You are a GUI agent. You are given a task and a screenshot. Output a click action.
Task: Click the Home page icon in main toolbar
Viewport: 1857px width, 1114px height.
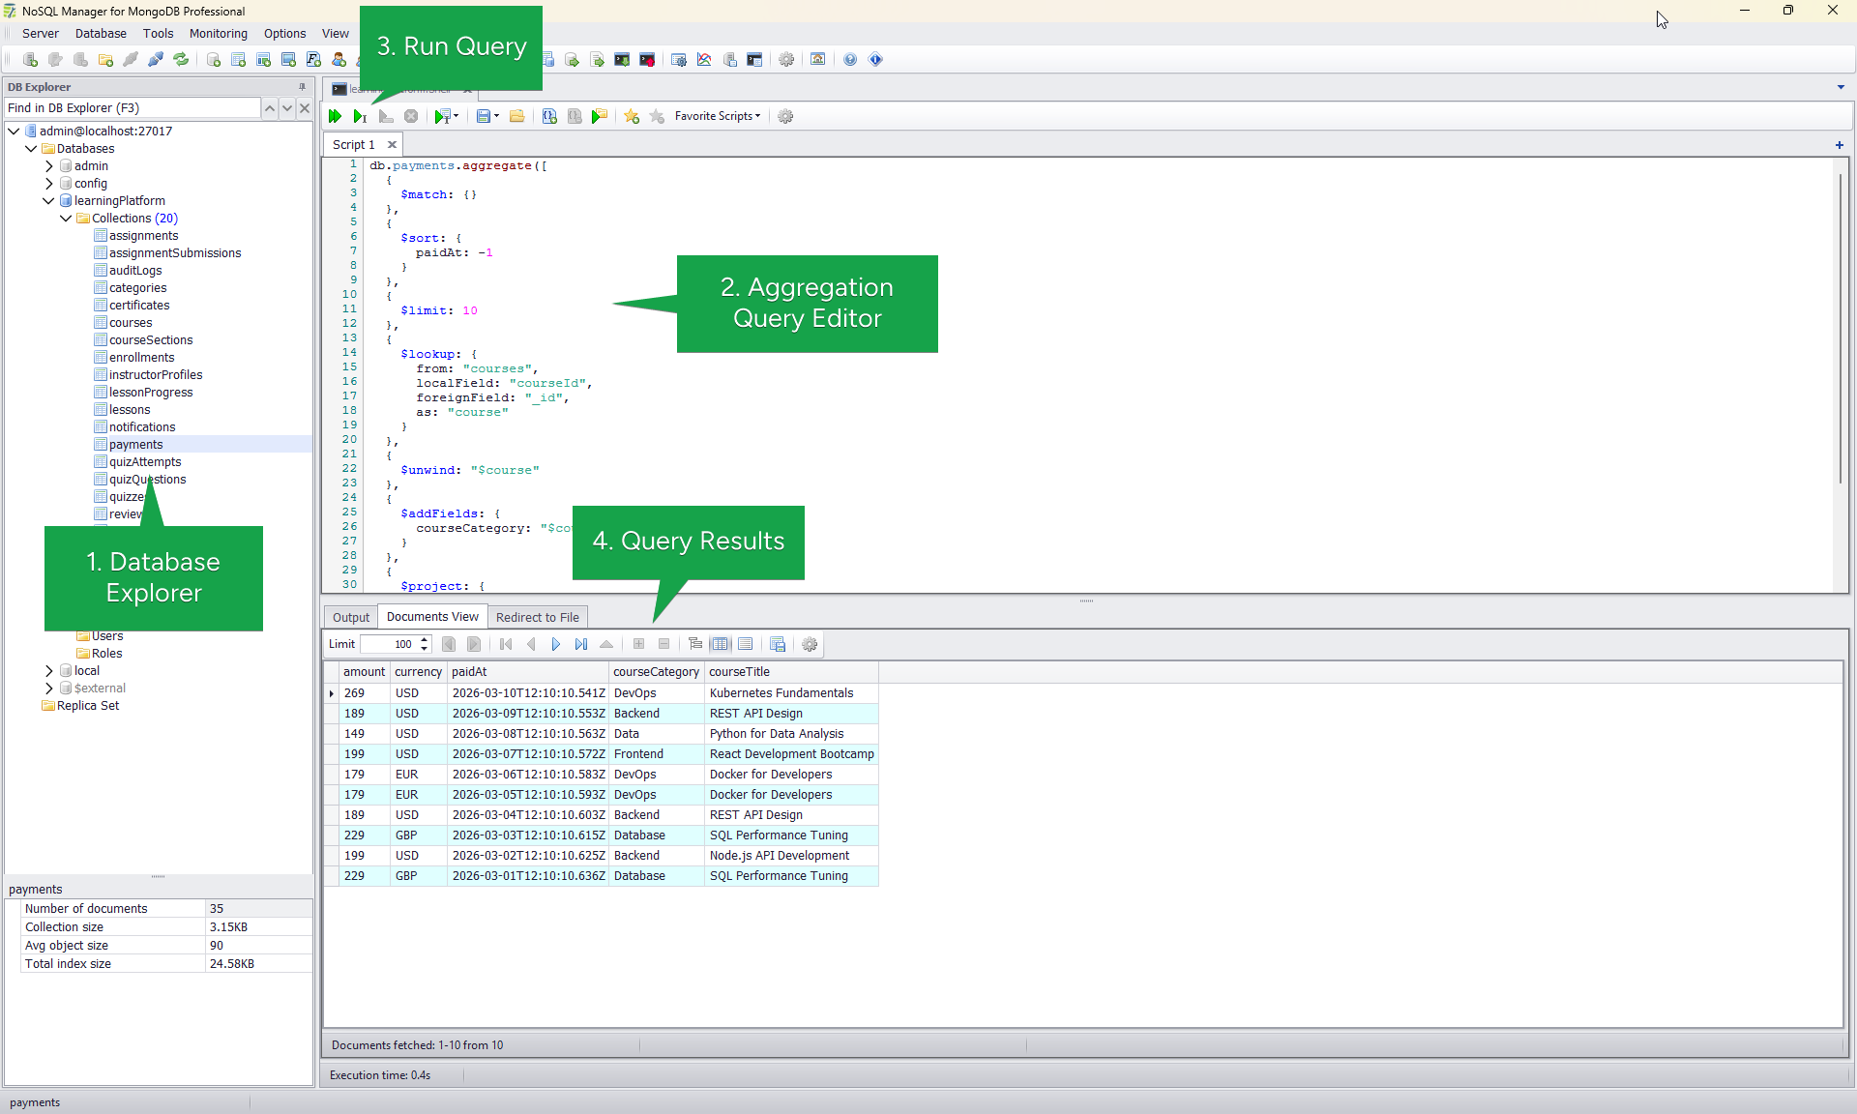point(818,60)
